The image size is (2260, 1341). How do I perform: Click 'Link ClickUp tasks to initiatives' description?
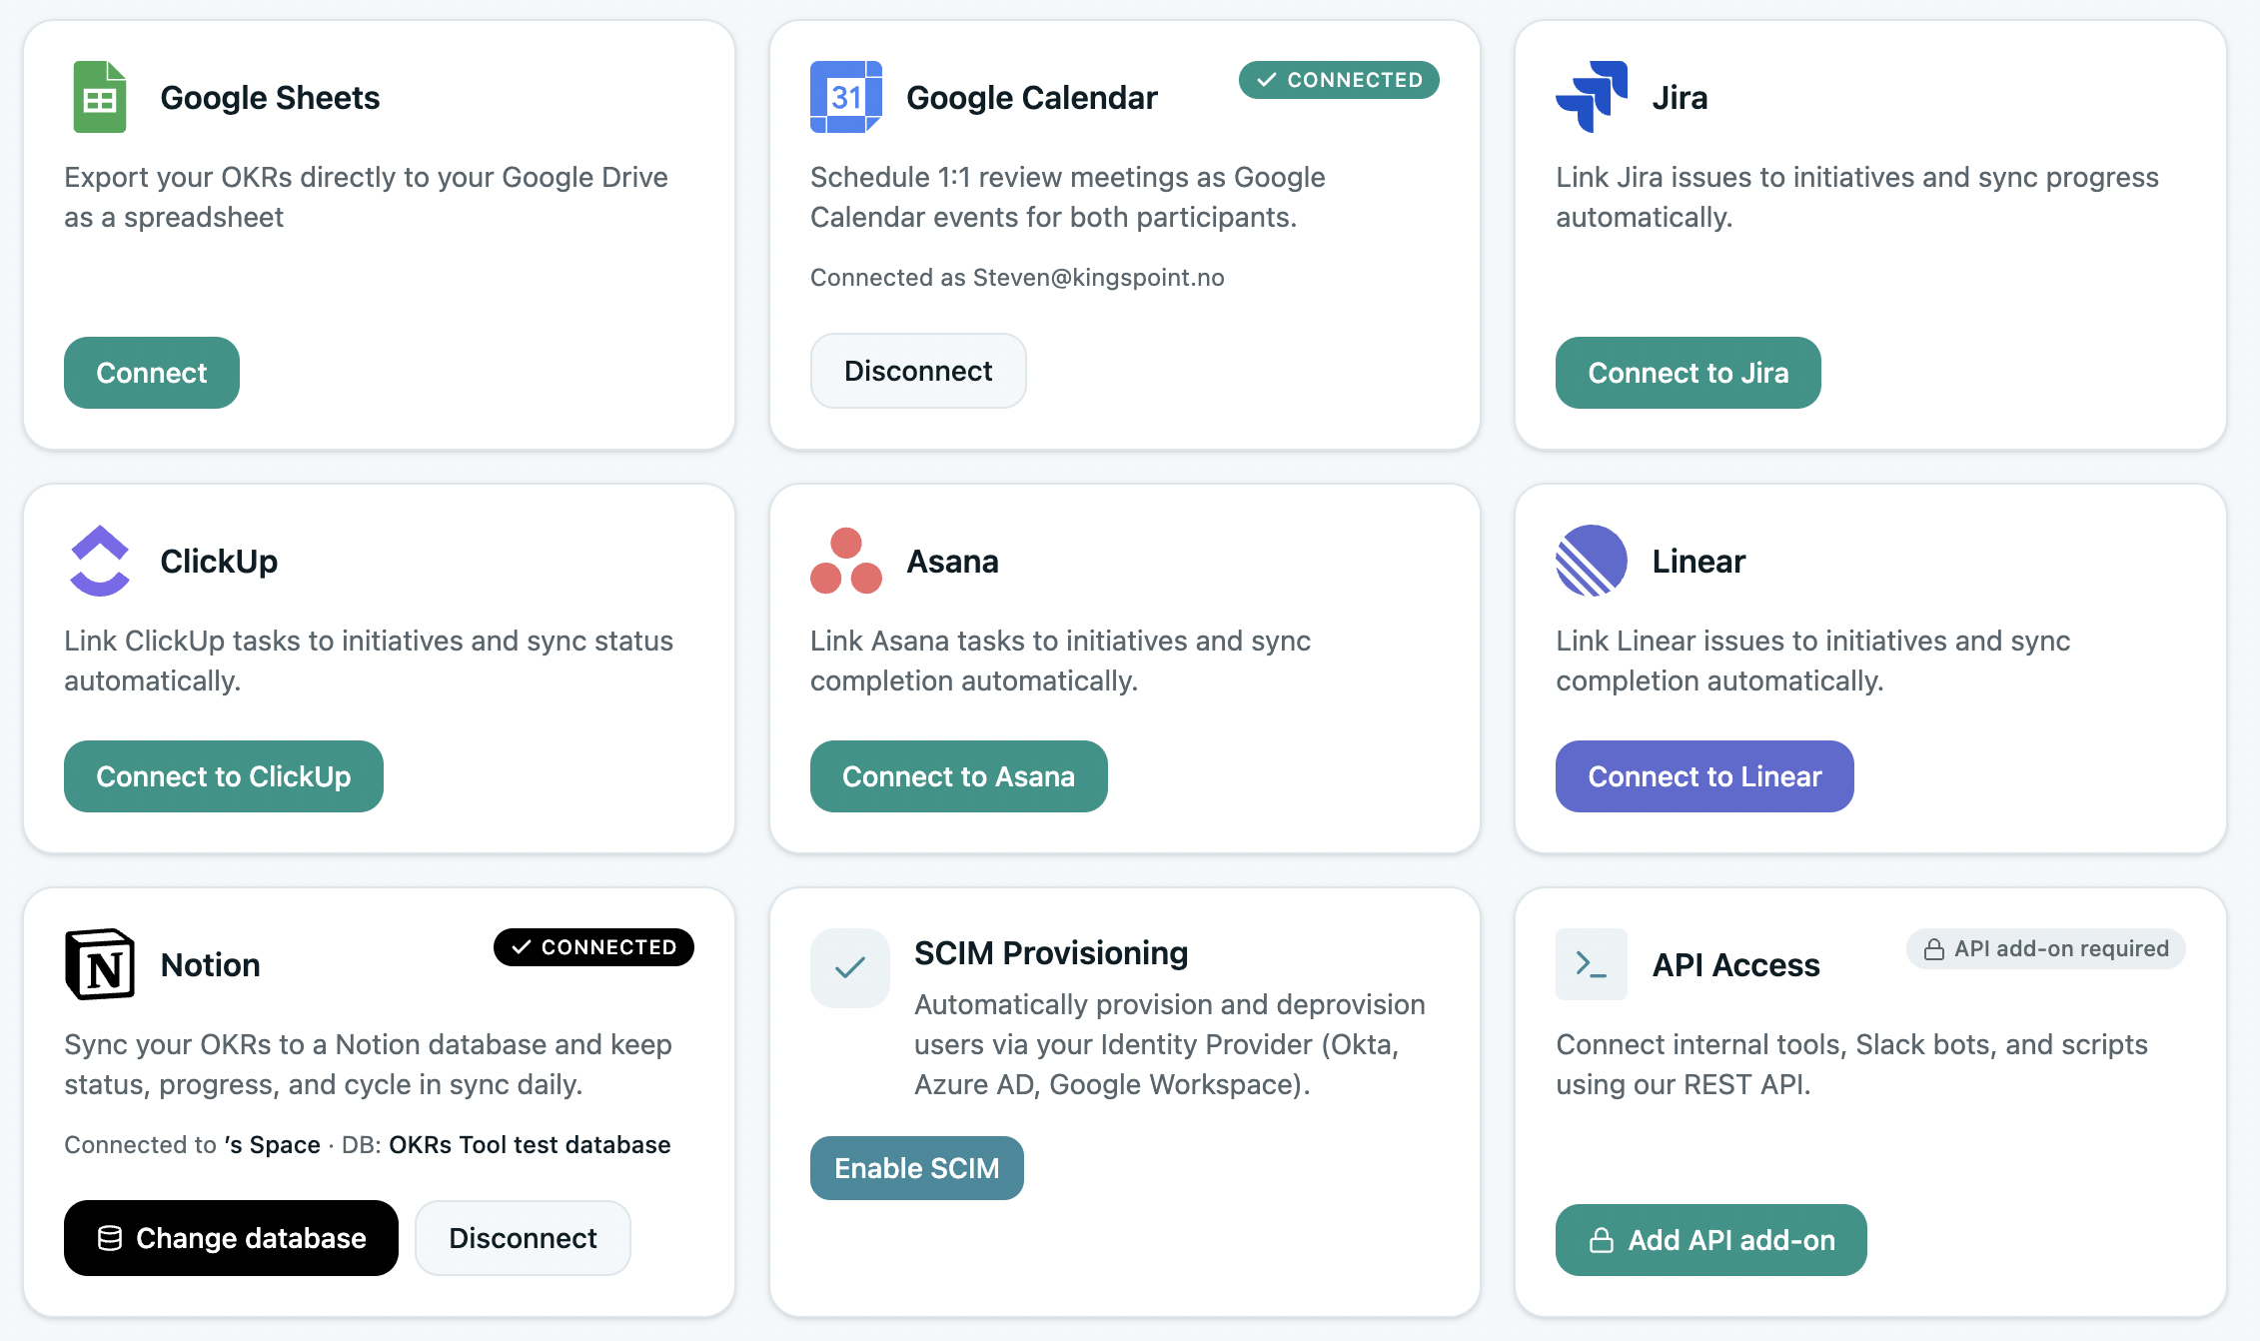(x=369, y=661)
